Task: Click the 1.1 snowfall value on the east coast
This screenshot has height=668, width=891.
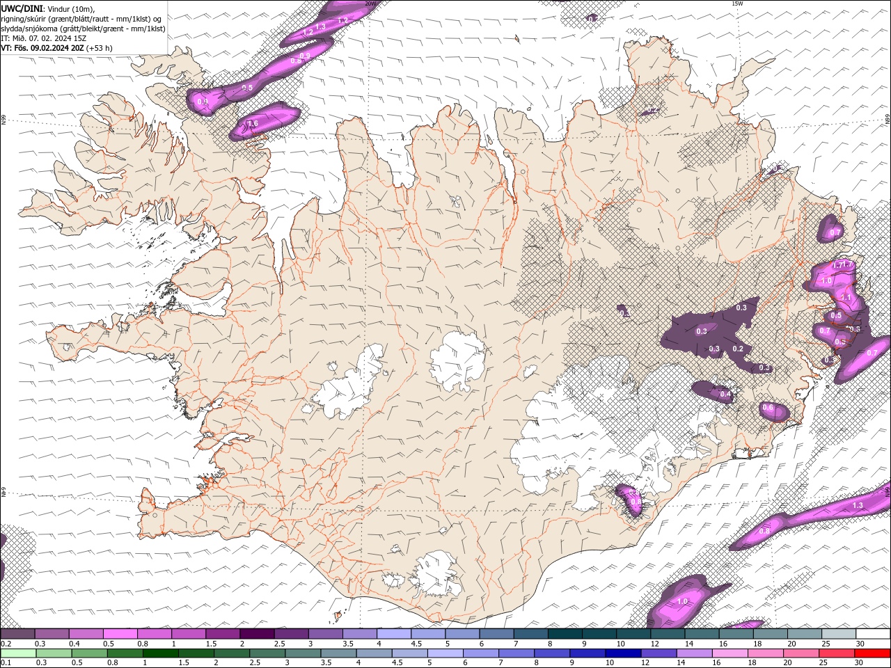Action: click(x=846, y=297)
